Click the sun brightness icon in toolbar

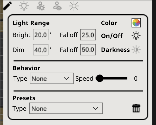click(x=74, y=6)
